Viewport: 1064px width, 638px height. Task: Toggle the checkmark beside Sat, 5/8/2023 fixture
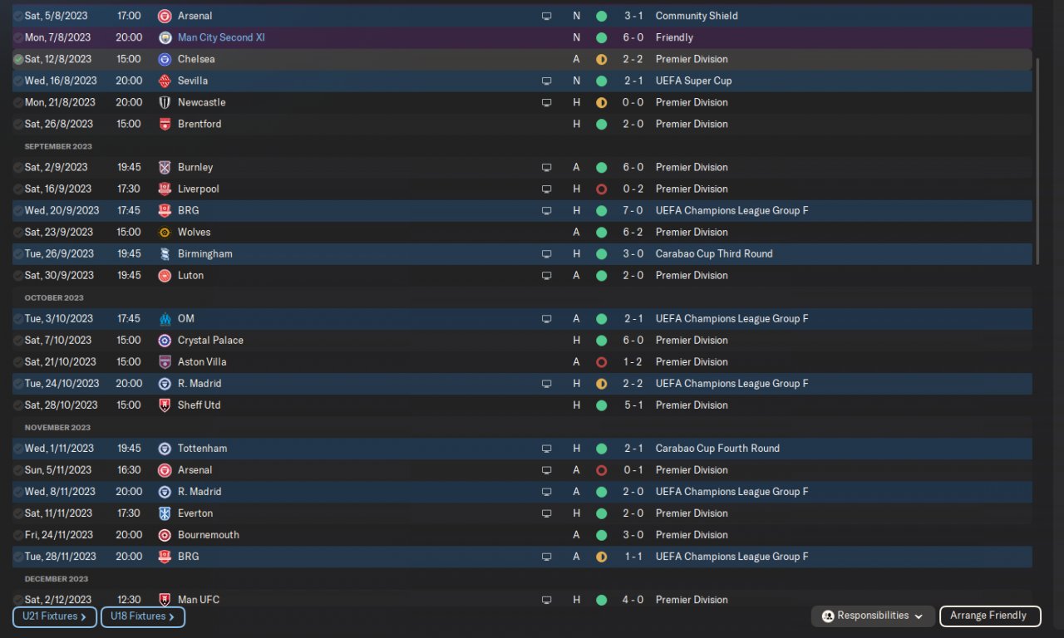pos(18,16)
